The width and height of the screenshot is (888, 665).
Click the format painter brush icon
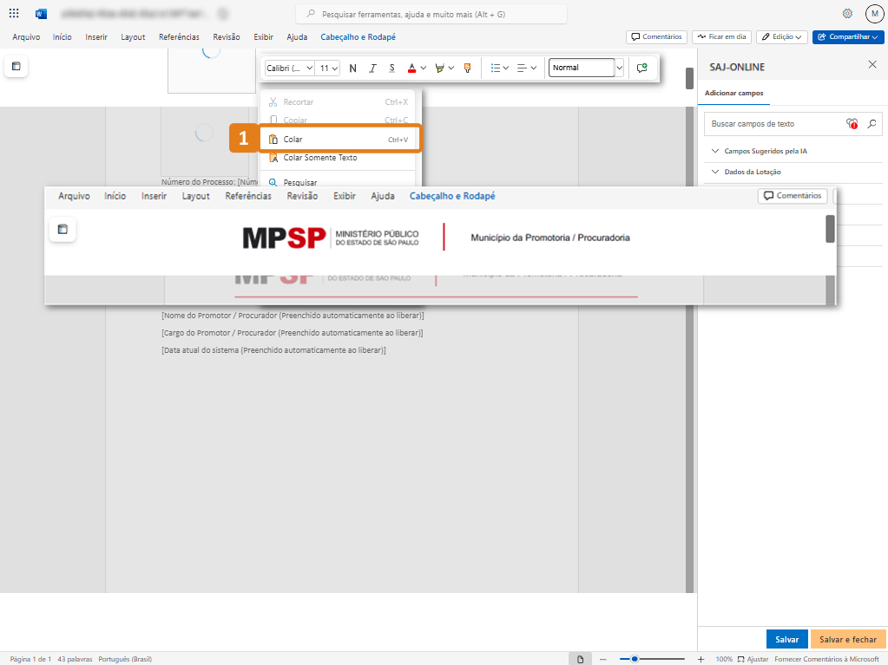click(x=467, y=68)
